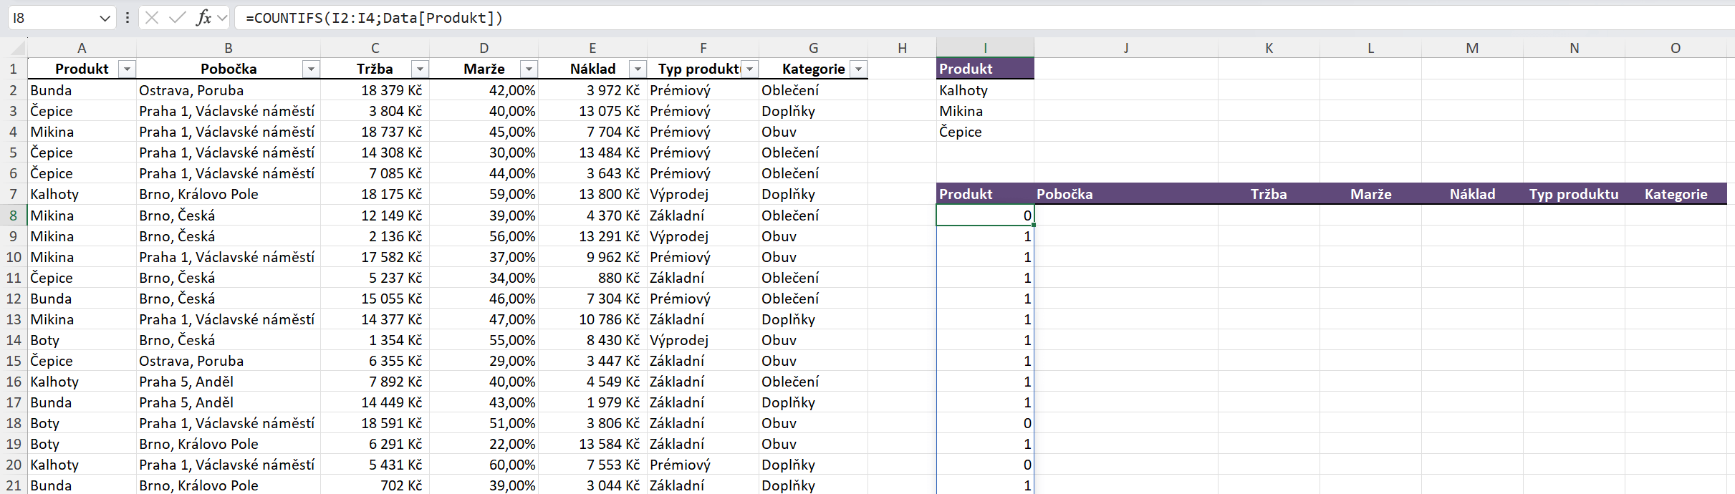This screenshot has width=1735, height=494.
Task: Open the Marže filter dropdown button
Action: pos(529,69)
